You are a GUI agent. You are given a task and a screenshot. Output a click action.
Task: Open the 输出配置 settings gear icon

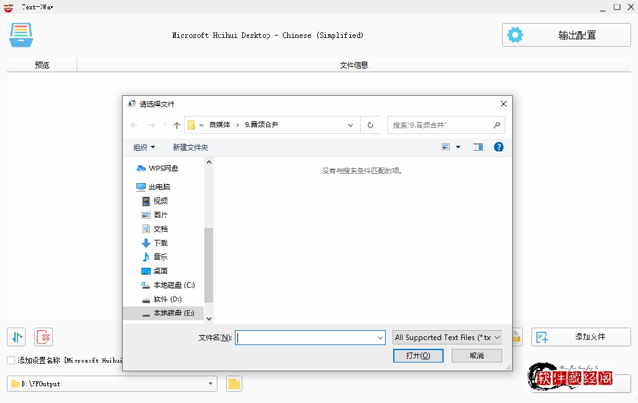515,35
